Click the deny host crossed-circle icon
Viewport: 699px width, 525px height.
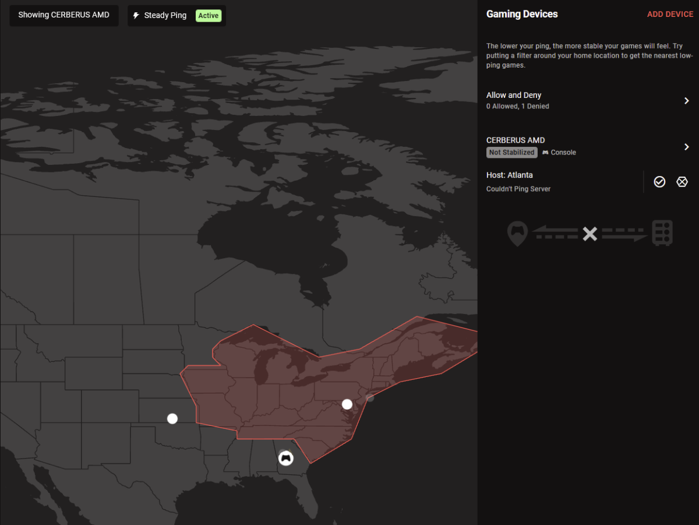(682, 182)
